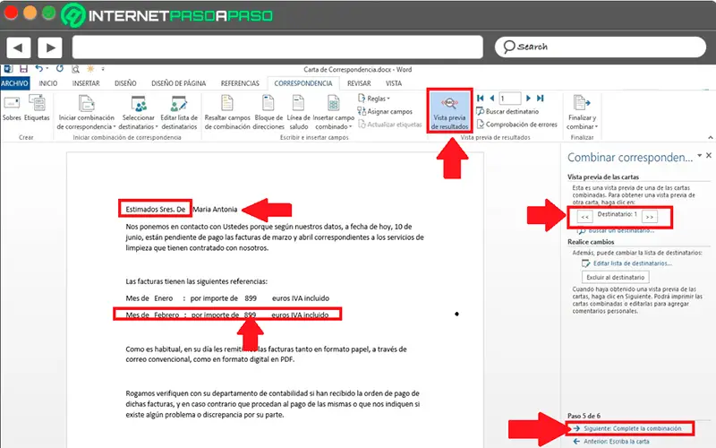Screen dimensions: 716x448
Task: Click Editar lista de destinatarios link in pane
Action: (x=627, y=263)
